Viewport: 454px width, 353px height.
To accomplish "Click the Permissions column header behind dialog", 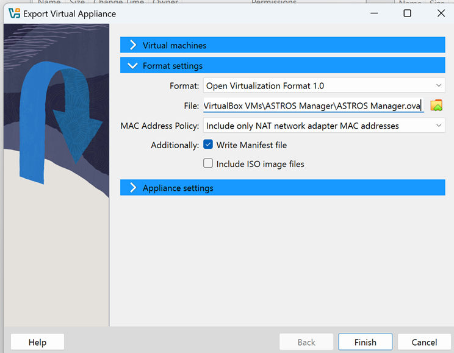I will 273,3.
